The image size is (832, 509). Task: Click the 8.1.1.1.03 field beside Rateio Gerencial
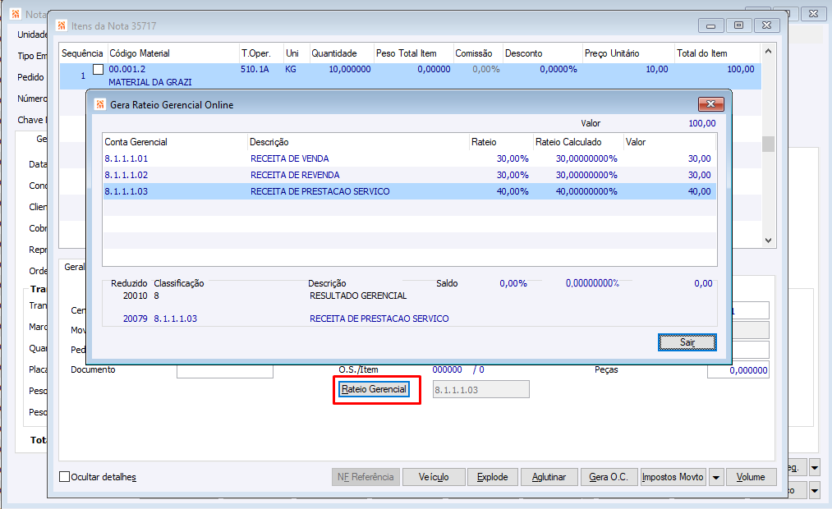[480, 390]
